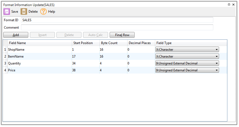The image size is (239, 127).
Task: Open Help via the question mark icon
Action: click(43, 12)
